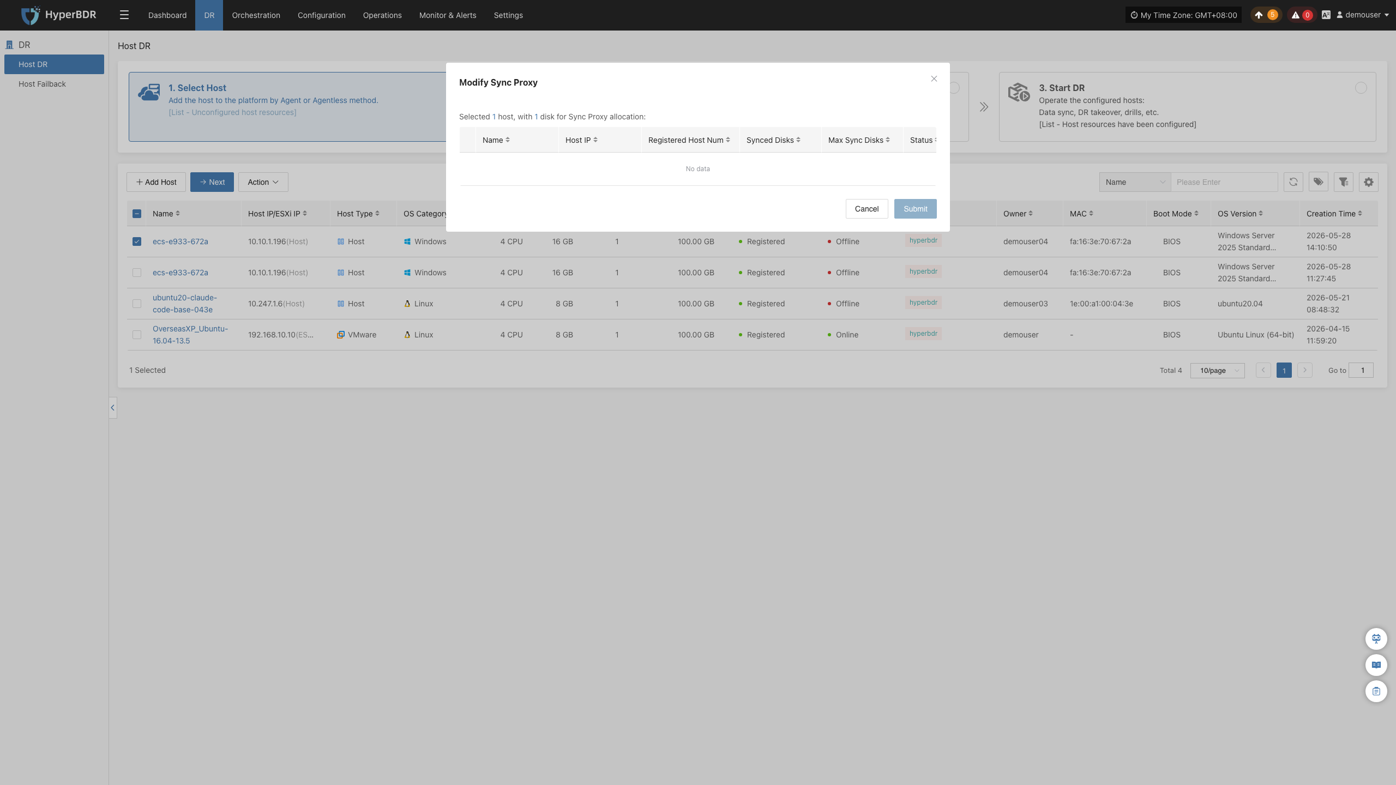Open the task list clipboard icon
This screenshot has height=785, width=1396.
pyautogui.click(x=1376, y=691)
